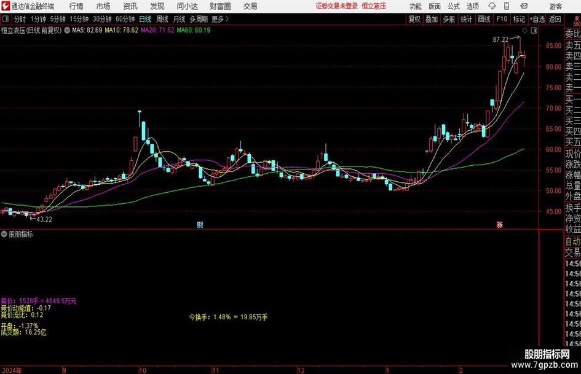Toggle the right info panel icon
This screenshot has height=374, width=581.
pos(534,30)
